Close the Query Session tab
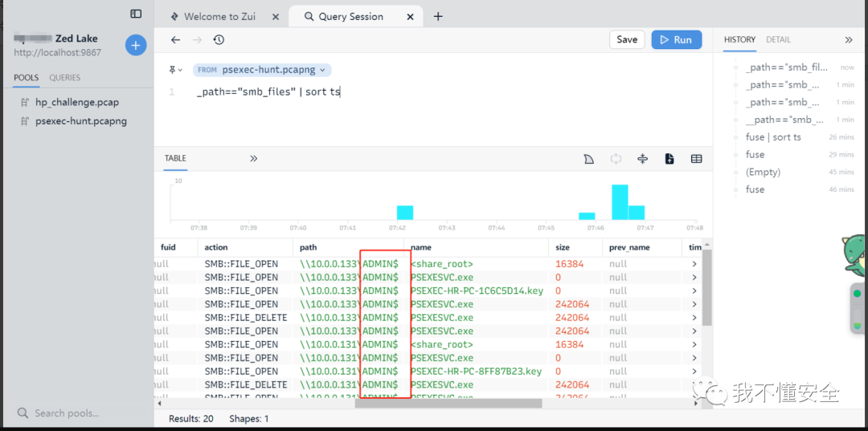Screen dimensions: 868x431 pos(410,17)
